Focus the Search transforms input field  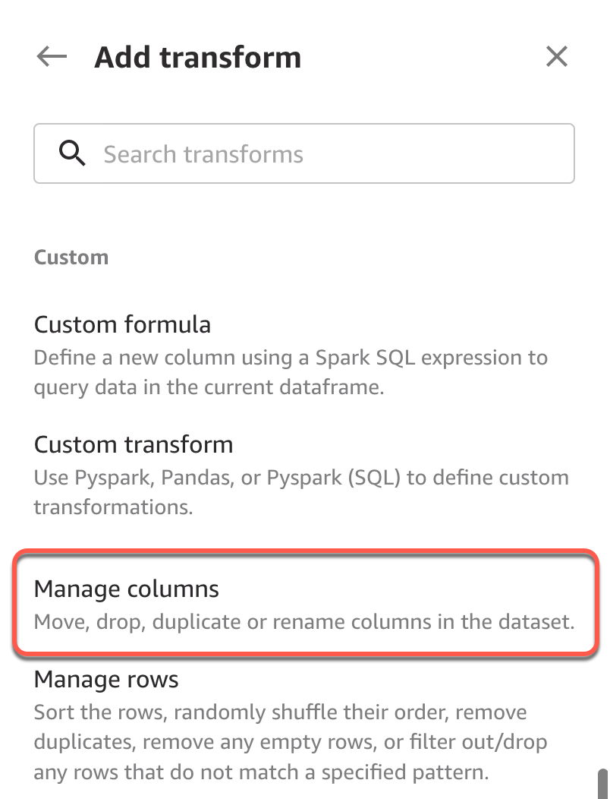[319, 154]
